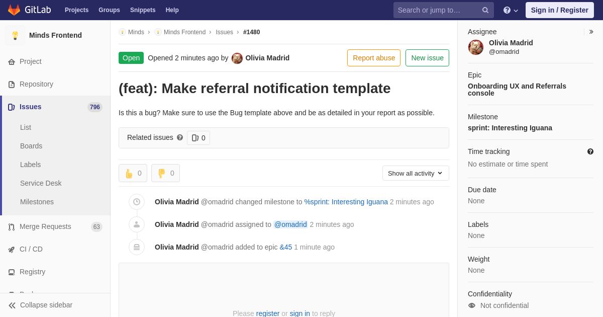
Task: Click the GitLab fox logo
Action: (14, 10)
